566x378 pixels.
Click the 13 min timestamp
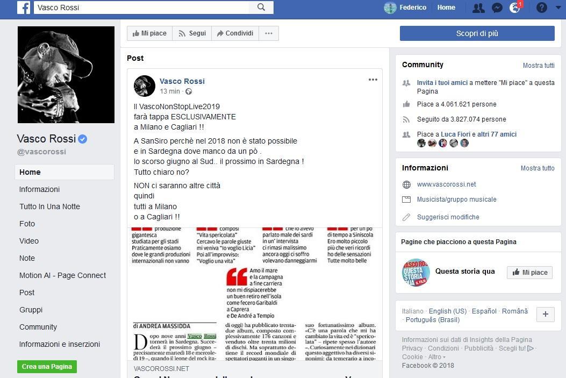click(x=170, y=91)
